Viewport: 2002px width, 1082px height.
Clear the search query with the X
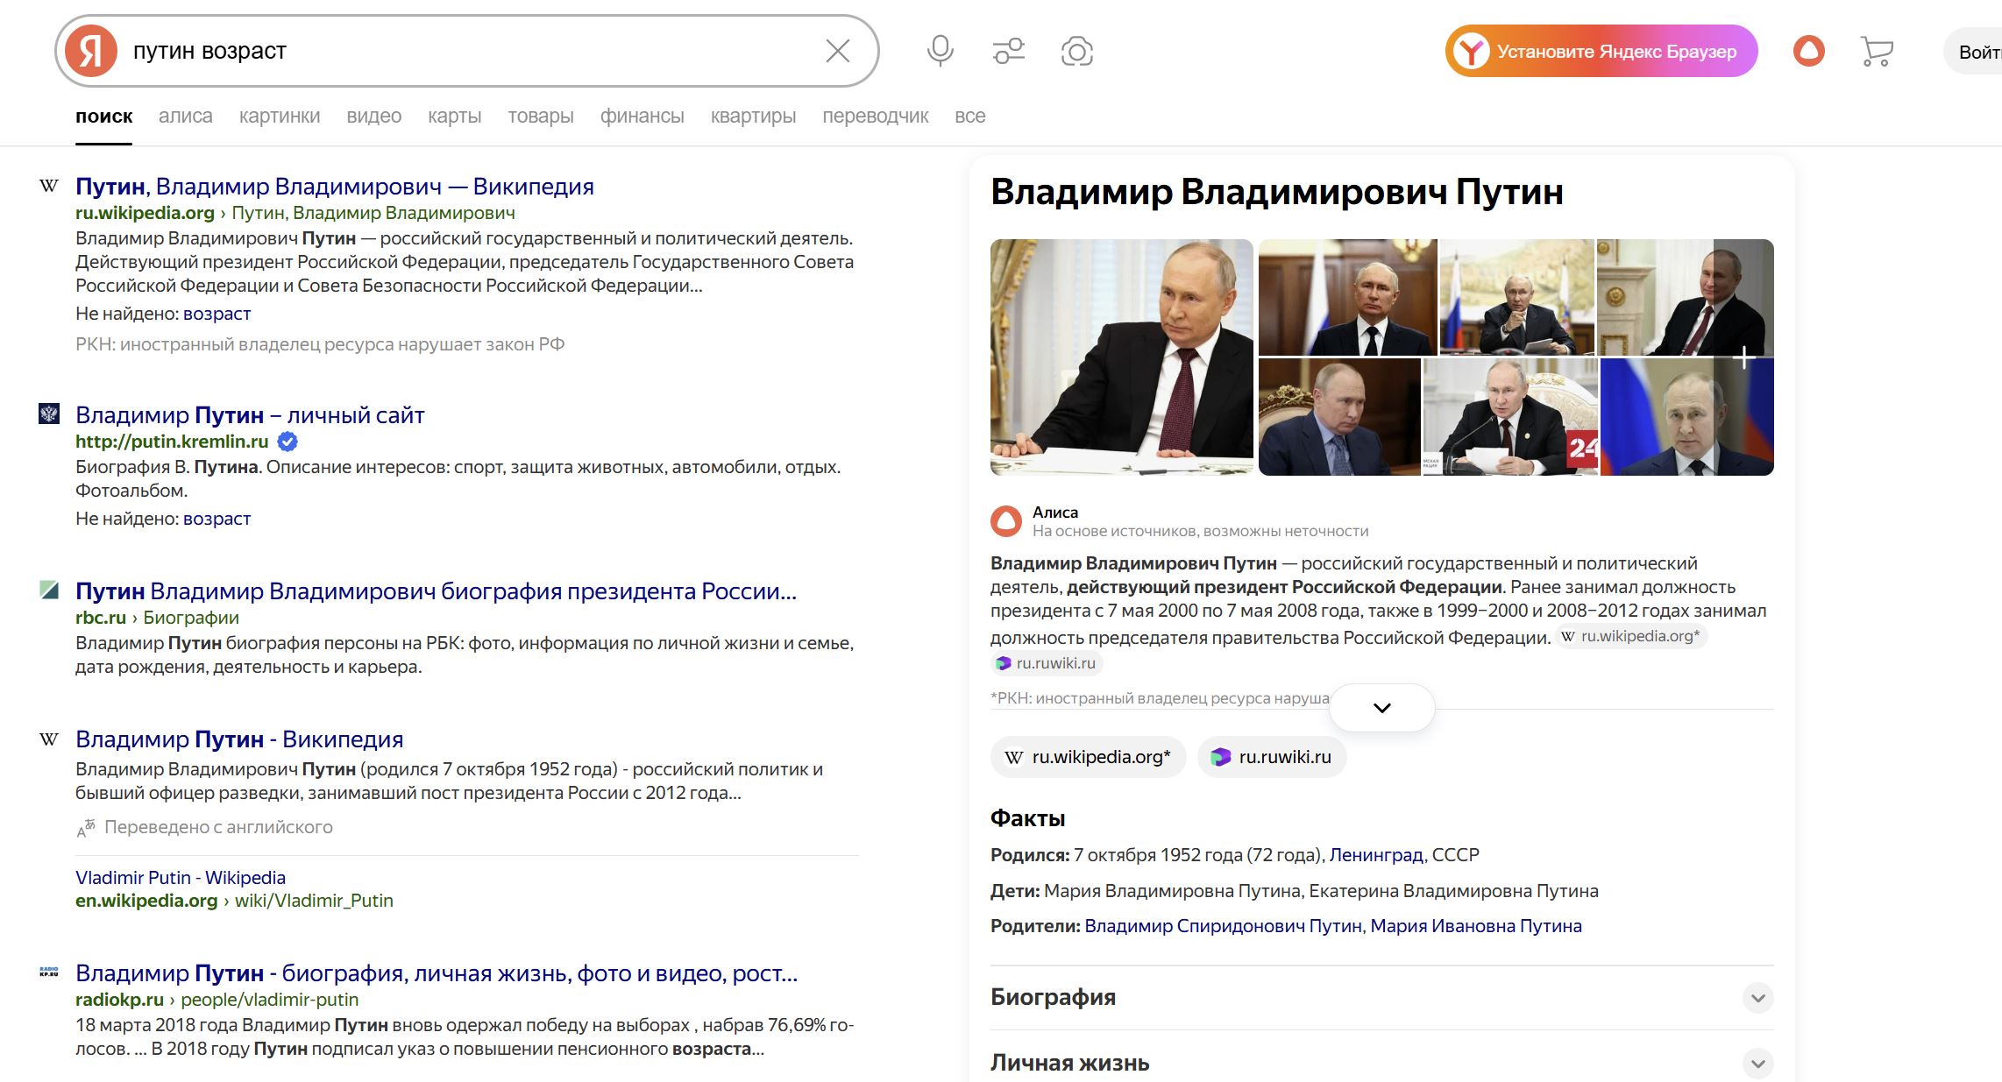[838, 51]
